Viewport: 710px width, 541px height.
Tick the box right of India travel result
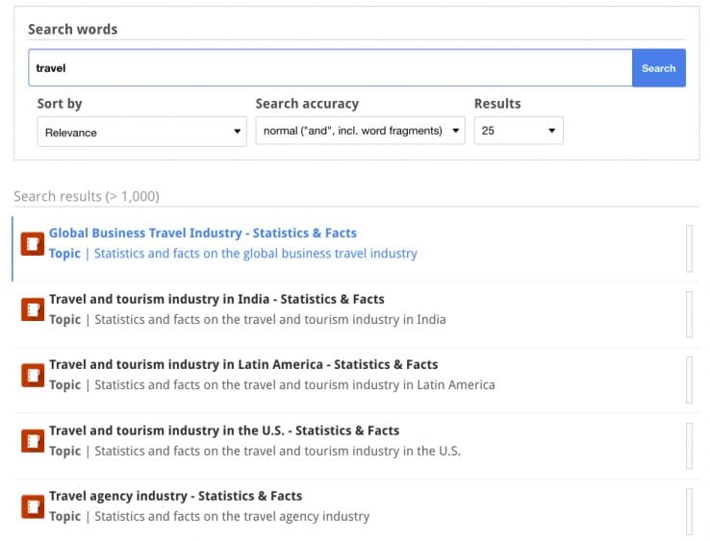[689, 314]
